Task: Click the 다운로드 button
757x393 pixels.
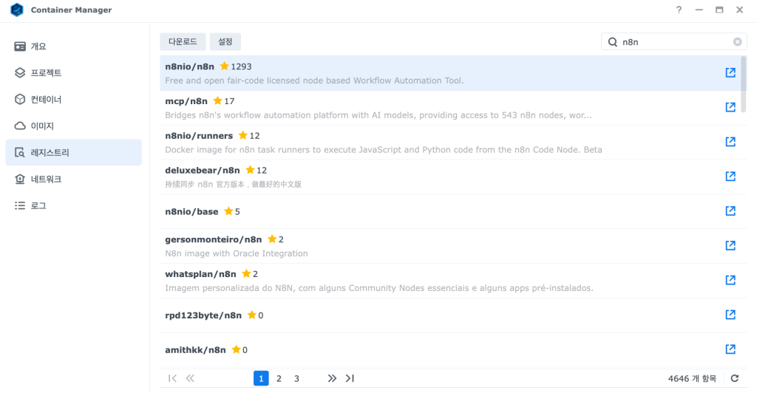Action: [x=183, y=42]
